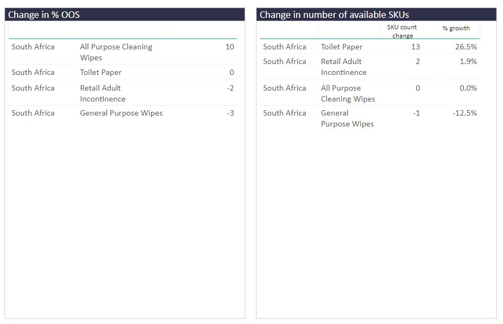Sort by the "SKU count change" column header
Screen dimensions: 503x324
click(x=402, y=31)
